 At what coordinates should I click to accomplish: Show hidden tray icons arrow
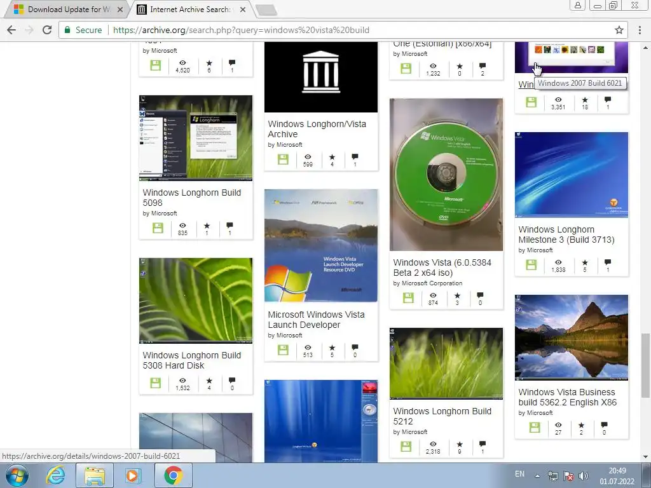[x=537, y=476]
